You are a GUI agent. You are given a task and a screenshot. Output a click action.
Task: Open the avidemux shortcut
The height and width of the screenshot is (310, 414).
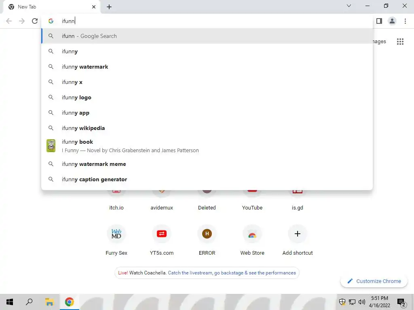point(162,200)
